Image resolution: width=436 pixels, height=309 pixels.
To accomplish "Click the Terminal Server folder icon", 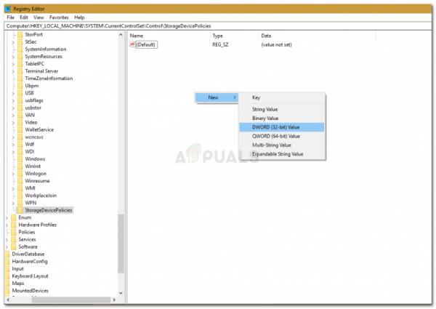I will [20, 71].
